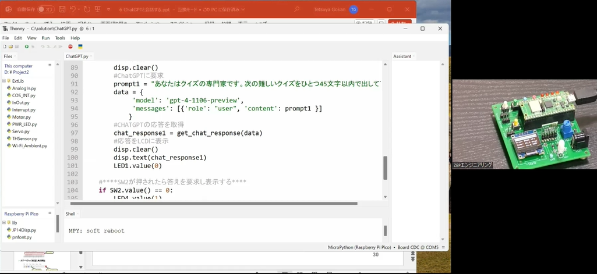
Task: Click the Open file toolbar icon
Action: click(x=10, y=47)
